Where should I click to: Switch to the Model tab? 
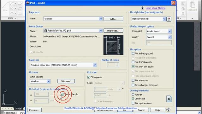[18, 108]
